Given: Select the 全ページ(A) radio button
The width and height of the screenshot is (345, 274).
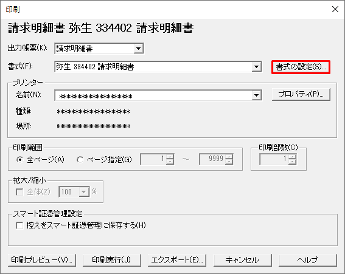Looking at the screenshot, I should click(19, 160).
